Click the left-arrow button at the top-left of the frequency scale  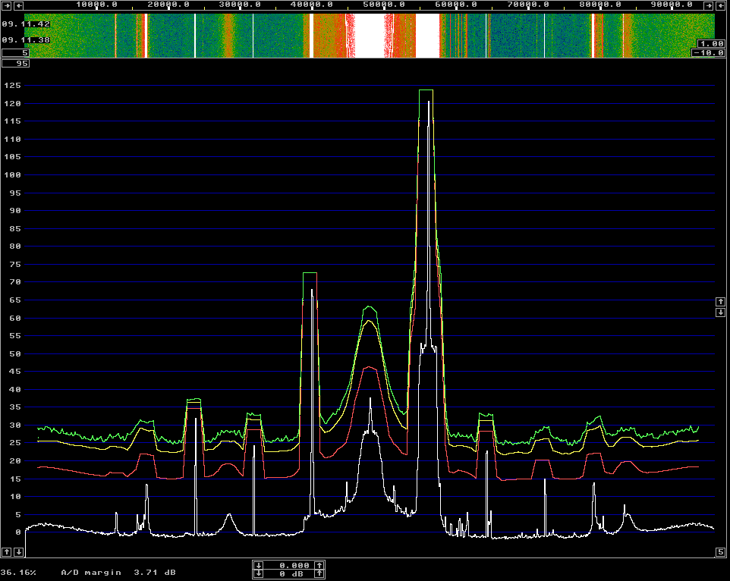pos(19,5)
